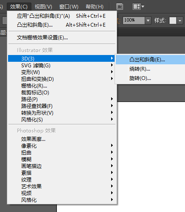The width and height of the screenshot is (185, 212).
Task: Open the 视图(V) menu
Action: 43,7
